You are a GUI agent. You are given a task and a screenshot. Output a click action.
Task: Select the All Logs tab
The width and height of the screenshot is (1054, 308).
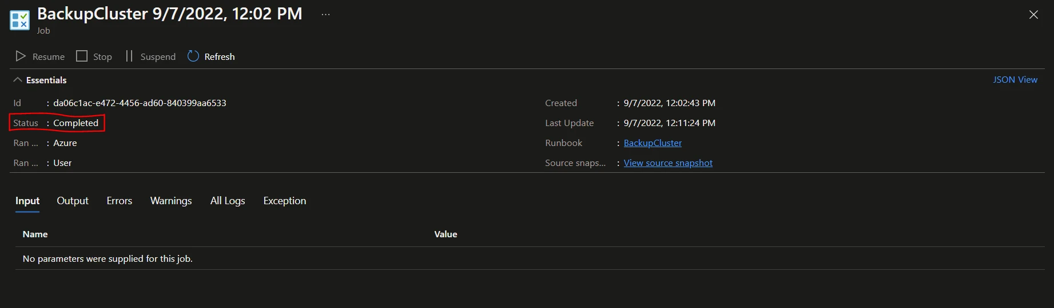click(x=228, y=201)
